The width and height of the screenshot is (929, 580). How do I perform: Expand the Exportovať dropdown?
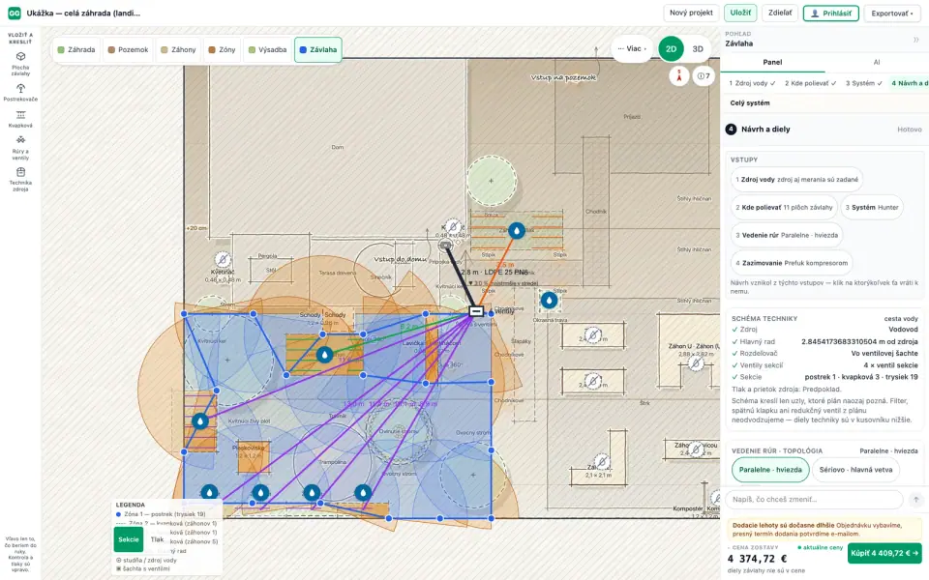tap(891, 13)
